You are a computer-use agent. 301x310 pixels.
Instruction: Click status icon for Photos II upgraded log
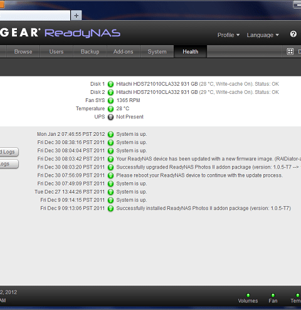(110, 167)
